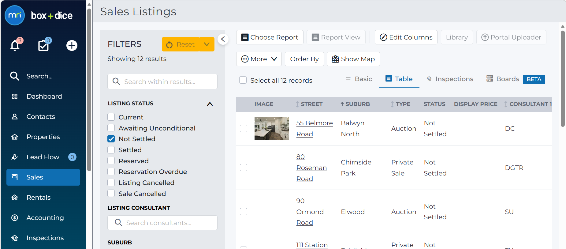Click the Sales icon in sidebar

(x=15, y=177)
